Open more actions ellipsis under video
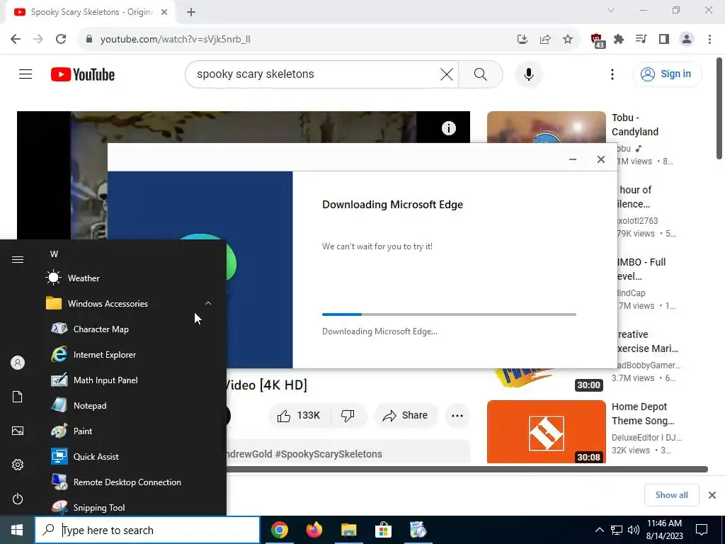Image resolution: width=725 pixels, height=544 pixels. click(457, 415)
